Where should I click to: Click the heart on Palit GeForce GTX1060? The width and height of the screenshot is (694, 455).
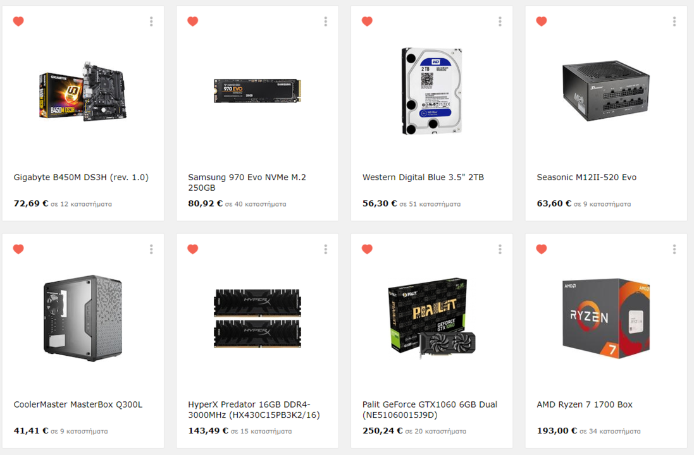(x=367, y=249)
